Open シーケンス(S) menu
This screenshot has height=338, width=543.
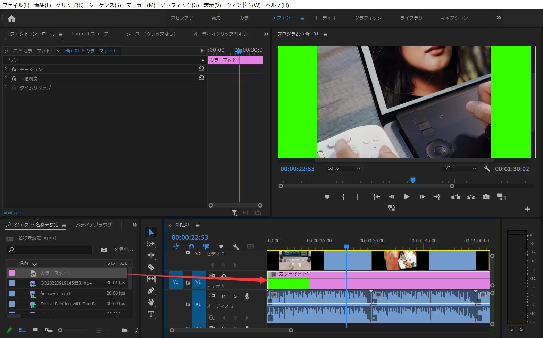tap(105, 5)
